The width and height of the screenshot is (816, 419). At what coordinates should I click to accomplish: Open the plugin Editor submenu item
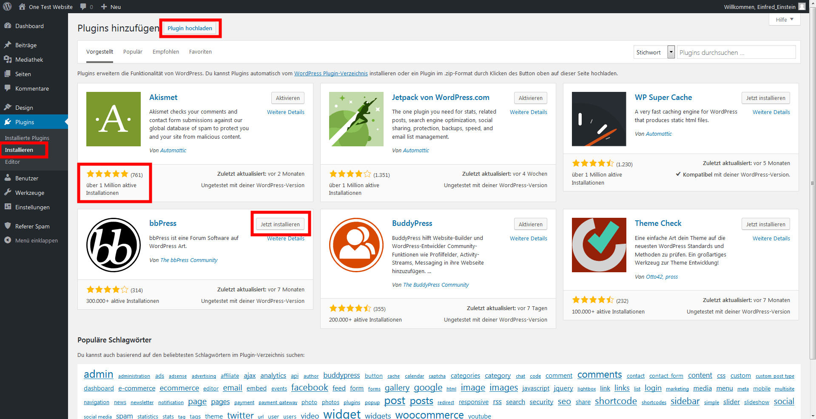tap(12, 162)
